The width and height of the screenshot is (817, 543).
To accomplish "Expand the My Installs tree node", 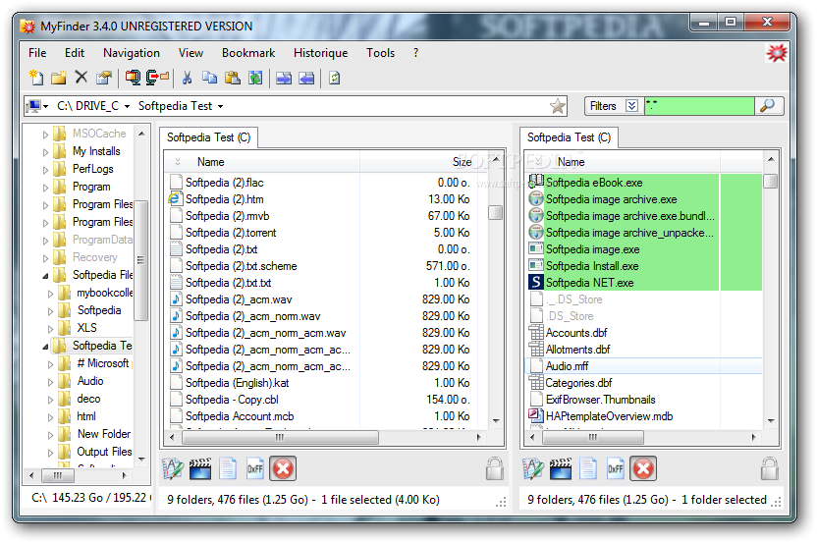I will point(45,152).
